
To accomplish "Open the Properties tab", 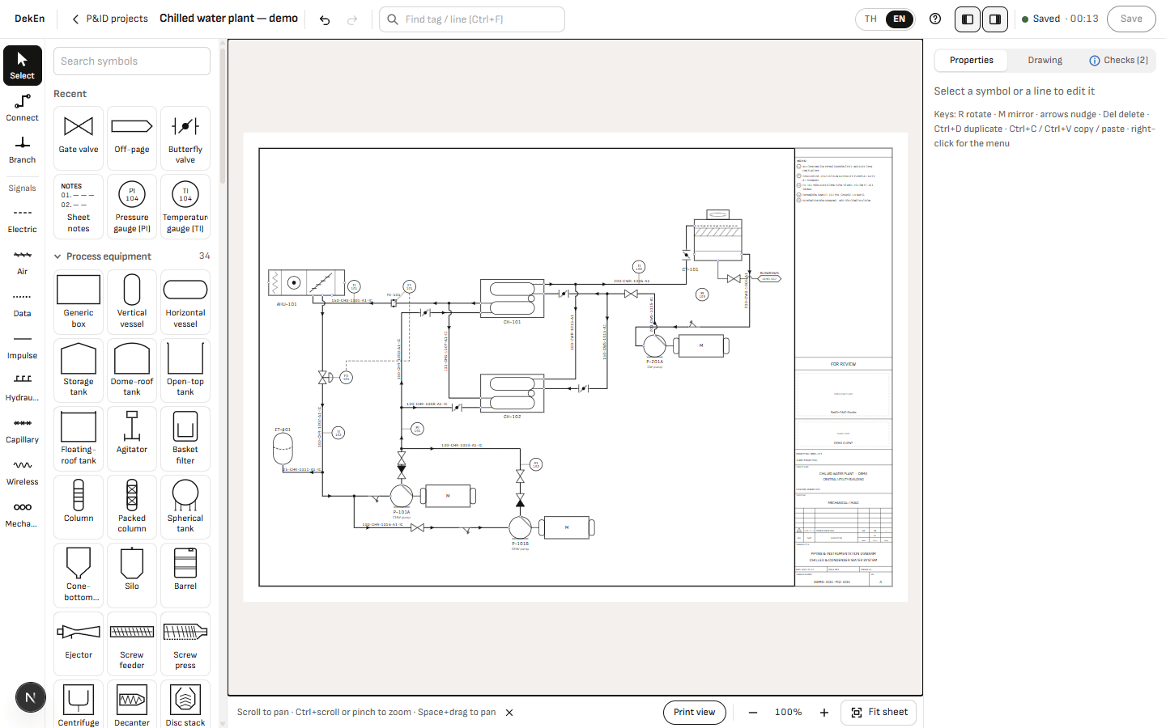I will 972,61.
